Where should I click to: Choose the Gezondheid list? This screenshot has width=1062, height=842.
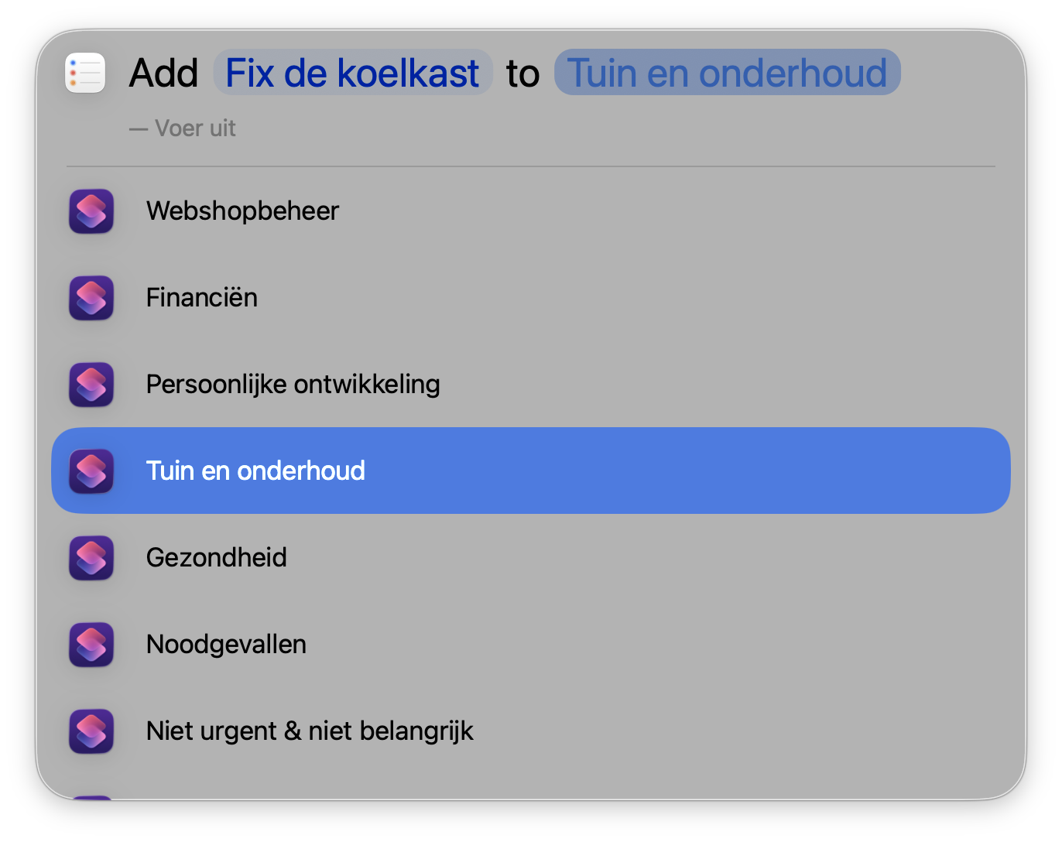[216, 558]
